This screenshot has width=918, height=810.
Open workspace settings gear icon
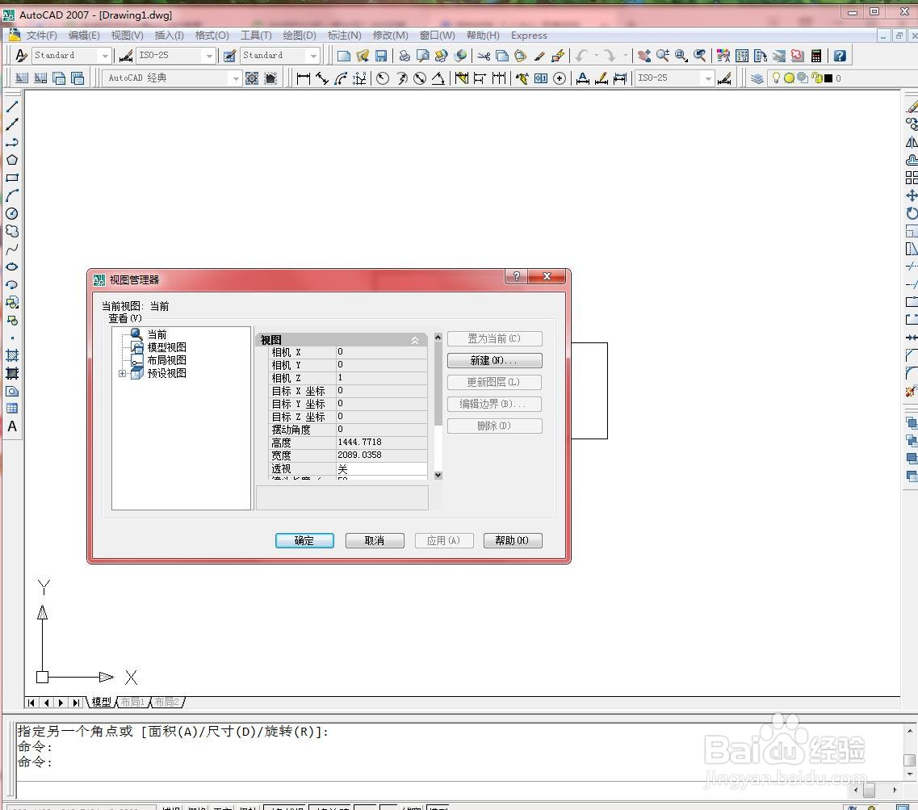[252, 78]
